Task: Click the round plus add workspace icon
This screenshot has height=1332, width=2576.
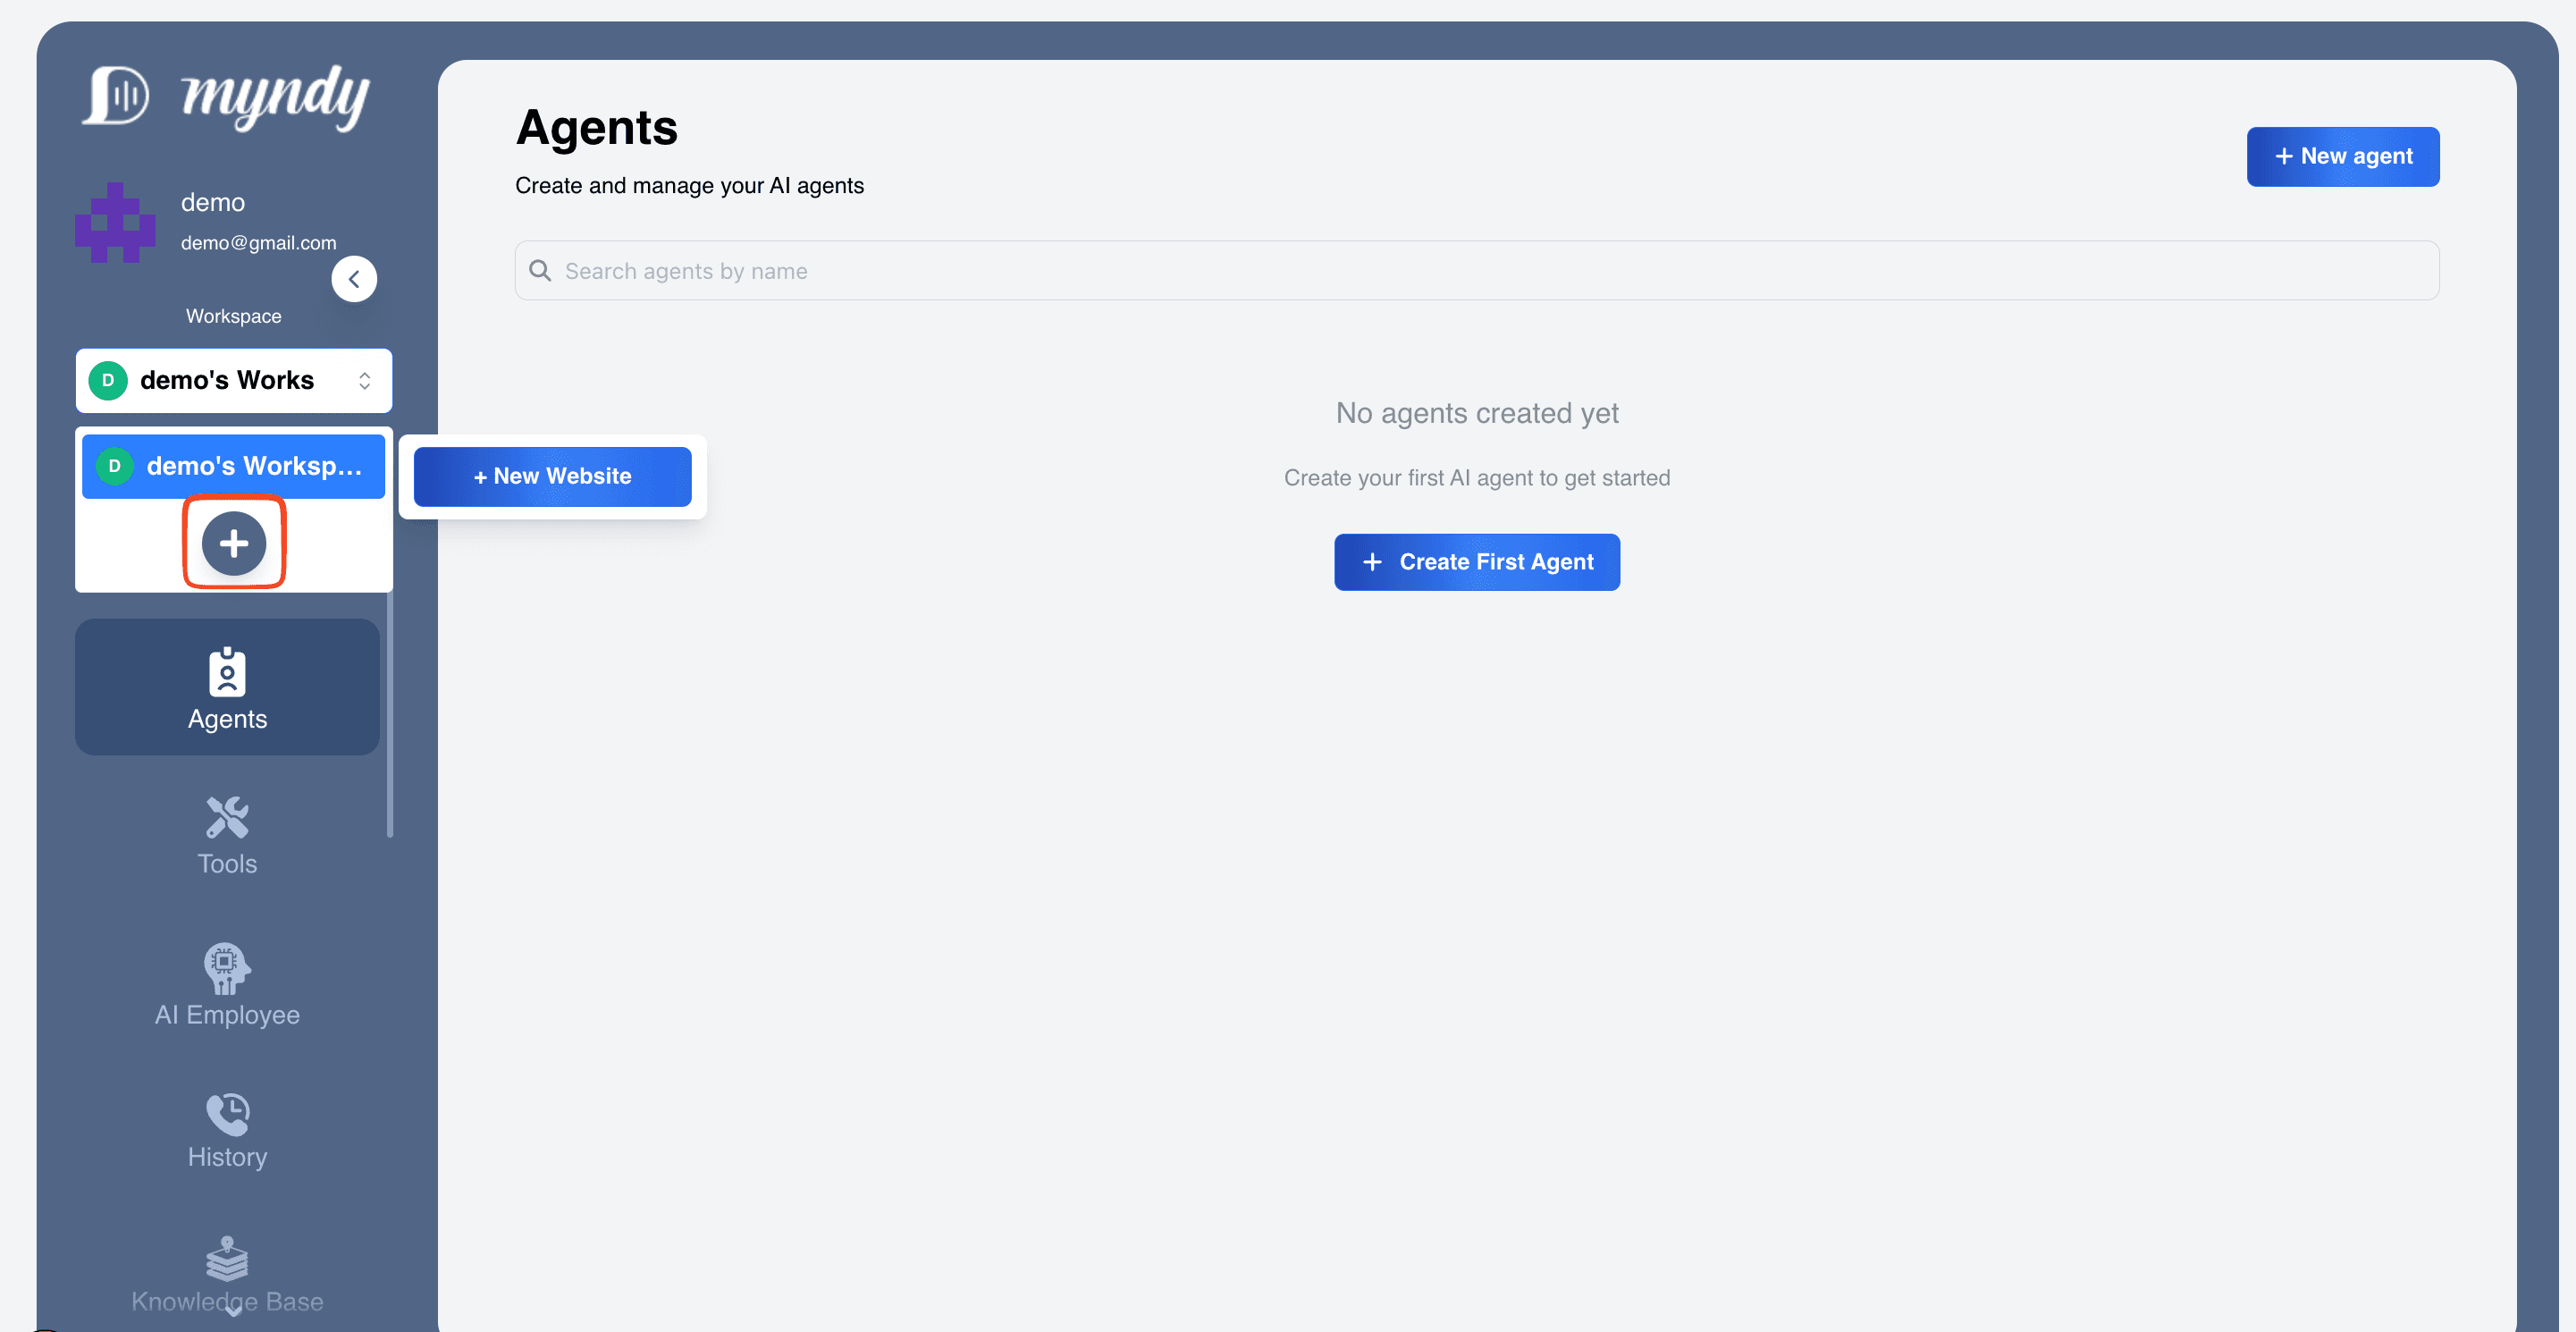Action: coord(234,543)
